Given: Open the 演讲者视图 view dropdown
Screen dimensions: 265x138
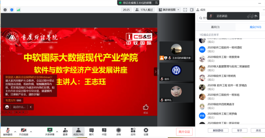Looking at the screenshot, I should tap(169, 10).
